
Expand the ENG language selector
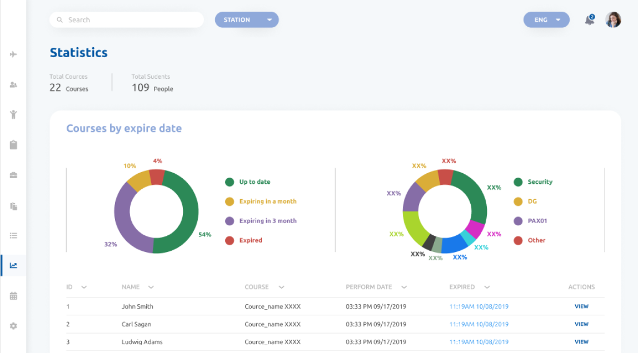(x=546, y=19)
